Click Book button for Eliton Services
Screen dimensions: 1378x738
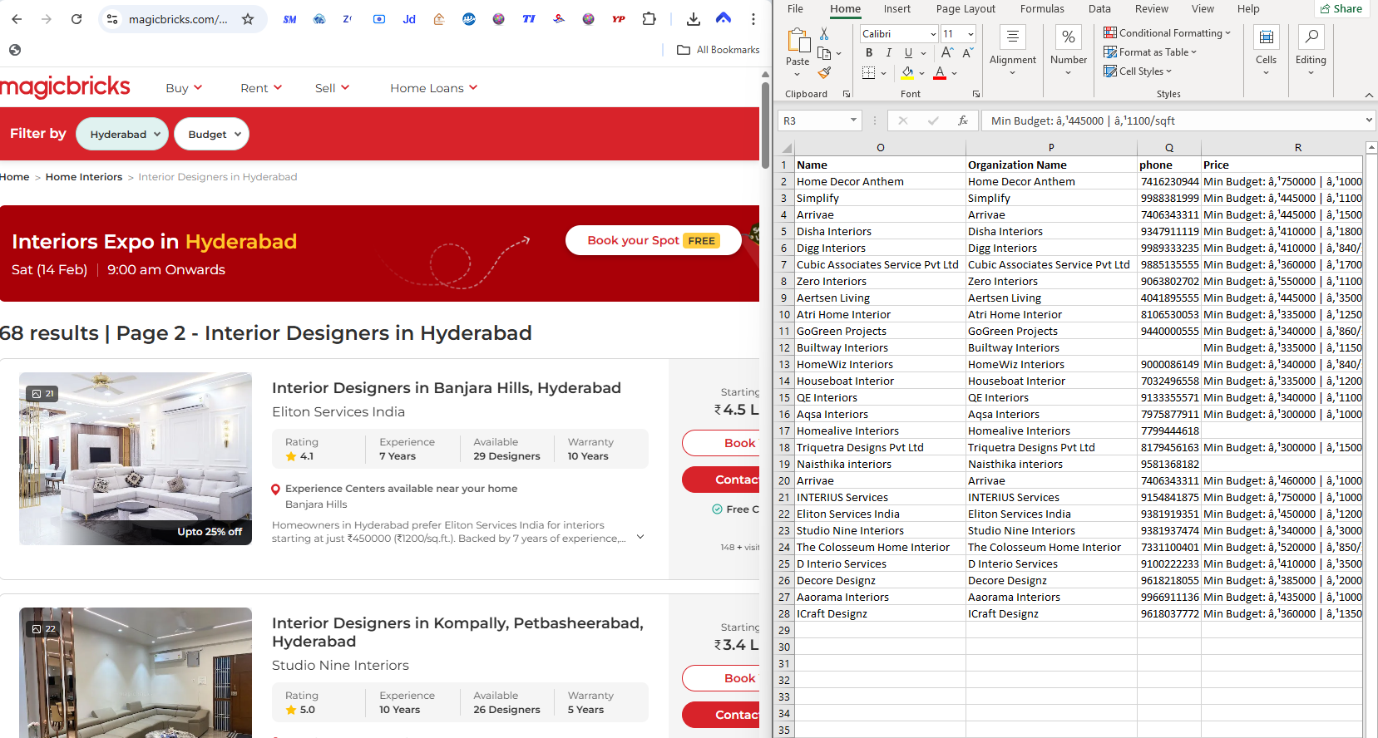coord(722,443)
